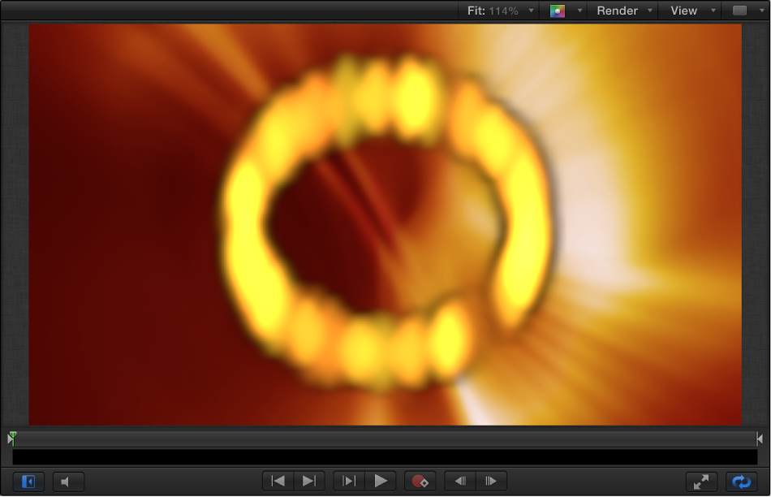Screen dimensions: 771x497
Task: Click the color wheel swatch in the toolbar
Action: point(558,11)
